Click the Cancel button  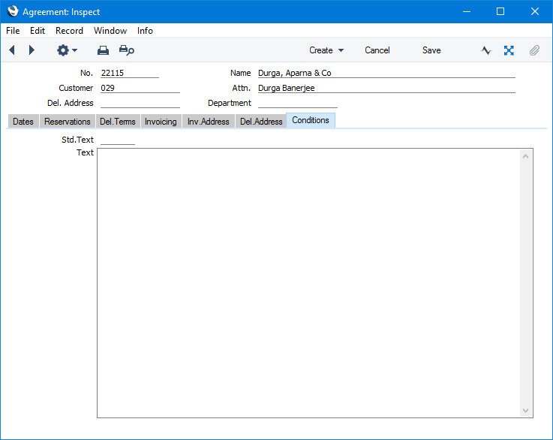coord(377,50)
